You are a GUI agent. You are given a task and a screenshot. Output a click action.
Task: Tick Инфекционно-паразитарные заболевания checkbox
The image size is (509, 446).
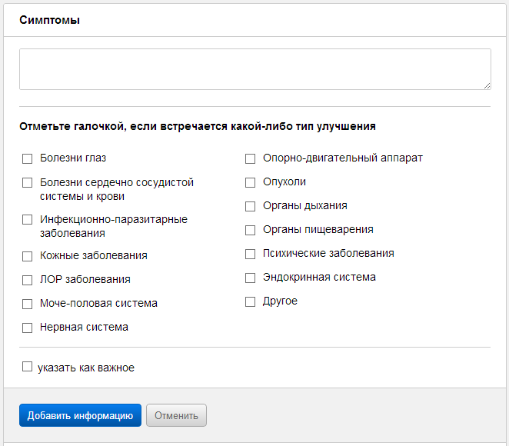(27, 220)
